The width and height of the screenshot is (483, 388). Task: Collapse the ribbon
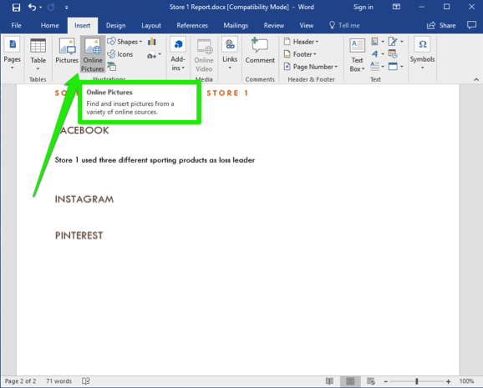tap(476, 79)
